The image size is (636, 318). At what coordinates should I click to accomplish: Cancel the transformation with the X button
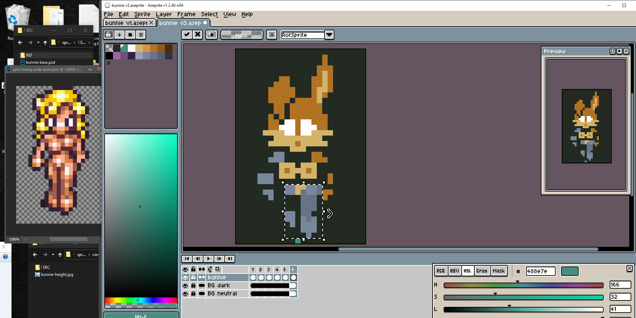pos(198,34)
